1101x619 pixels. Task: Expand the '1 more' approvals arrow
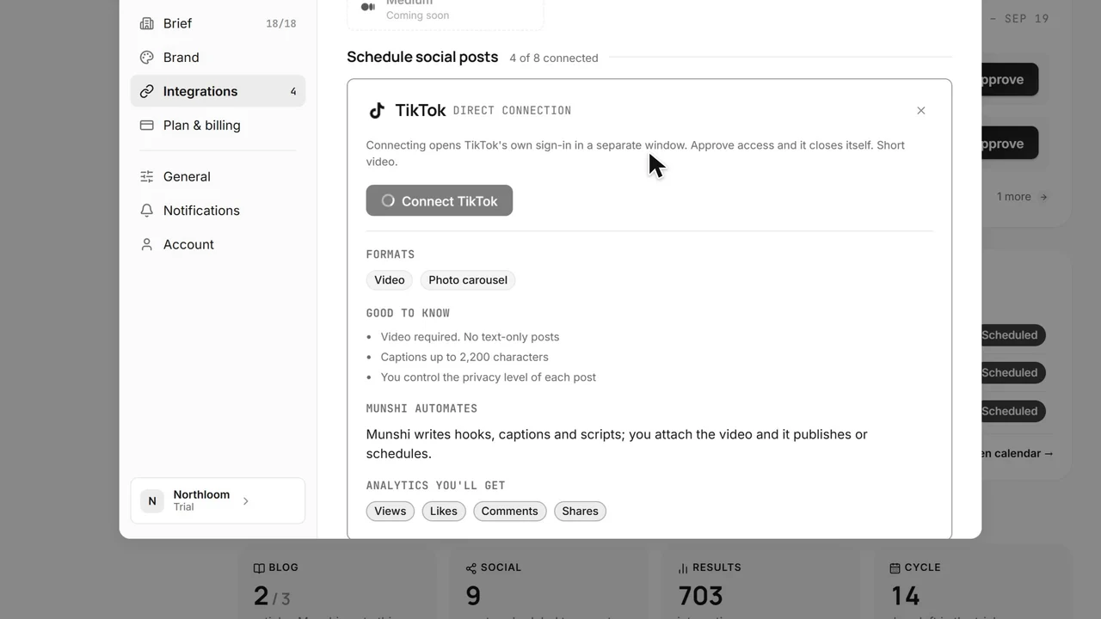click(x=1043, y=197)
